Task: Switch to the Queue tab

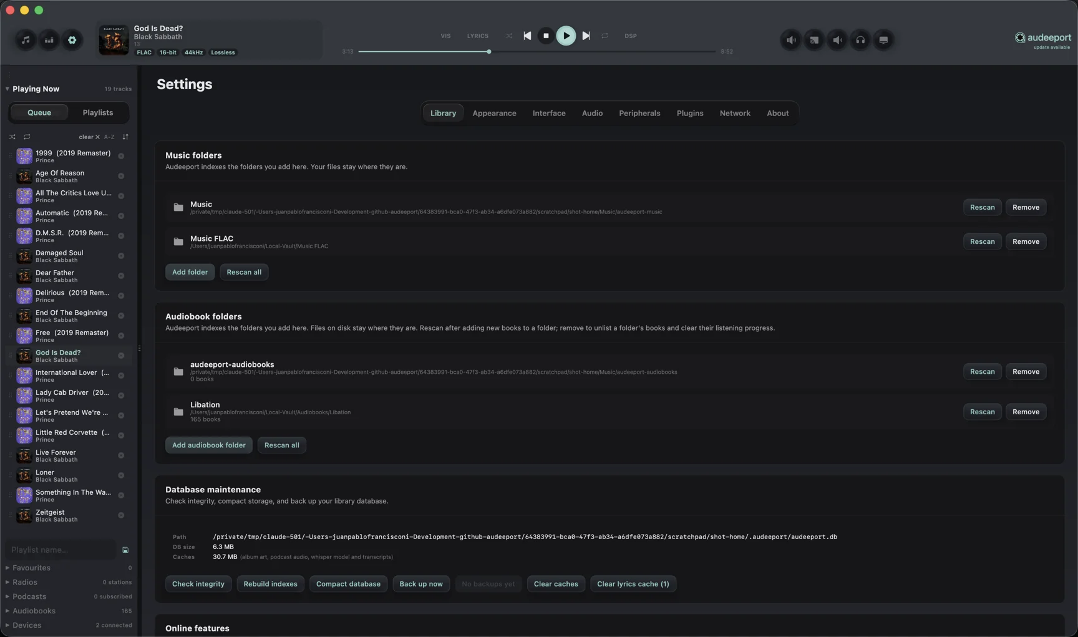Action: coord(39,112)
